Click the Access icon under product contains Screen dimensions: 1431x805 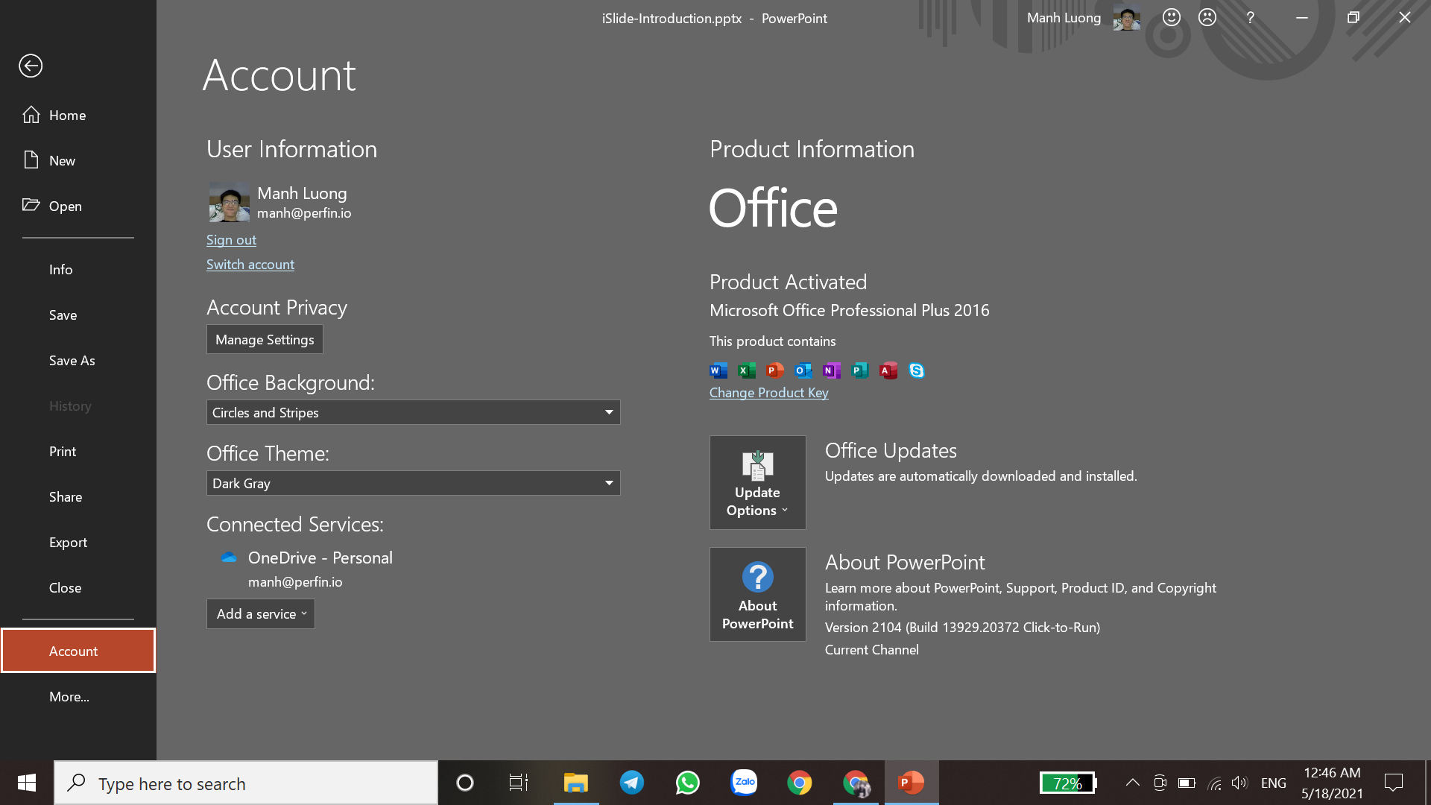pyautogui.click(x=888, y=370)
